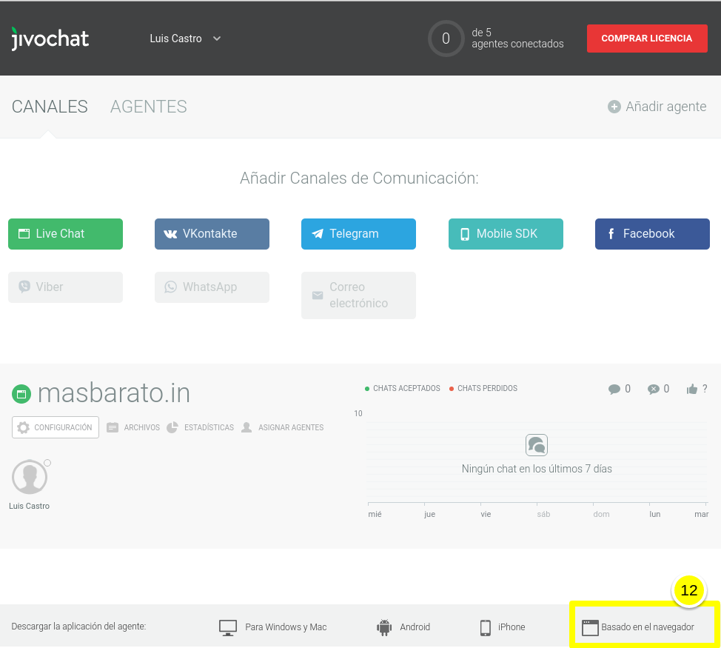Switch to the Canales tab
The image size is (721, 648).
coord(50,107)
